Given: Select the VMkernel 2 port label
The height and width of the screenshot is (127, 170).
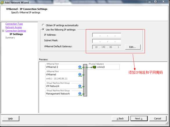Looking at the screenshot, I should [52, 67].
